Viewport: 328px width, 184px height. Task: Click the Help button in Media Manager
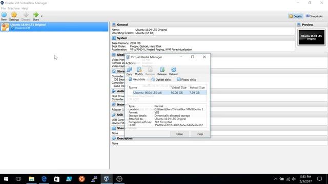[200, 134]
